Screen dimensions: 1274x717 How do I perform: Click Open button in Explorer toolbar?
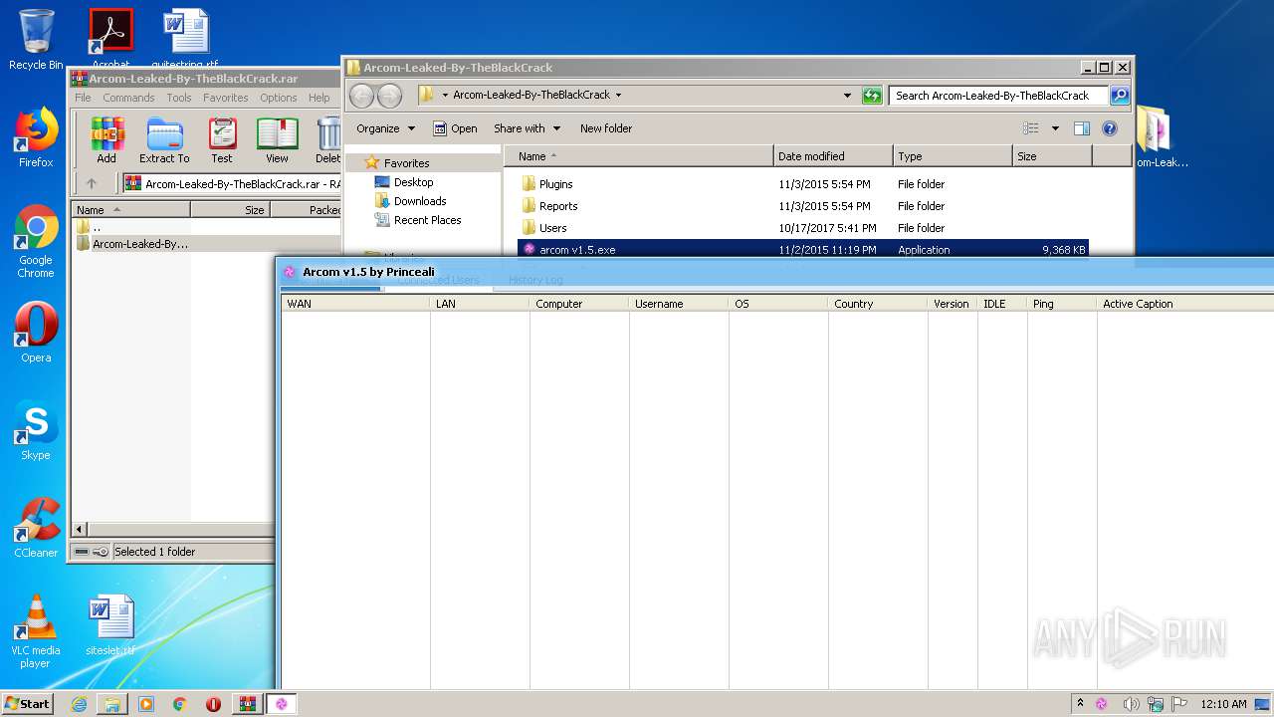455,128
